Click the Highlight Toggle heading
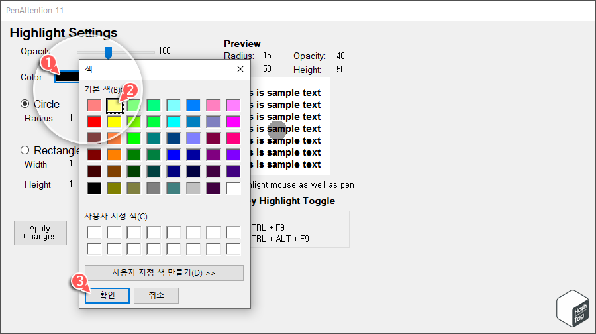 (297, 201)
